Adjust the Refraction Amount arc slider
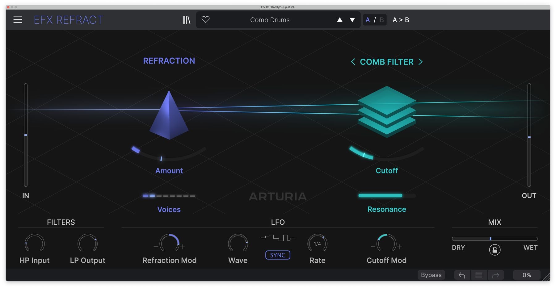This screenshot has width=556, height=288. [169, 154]
